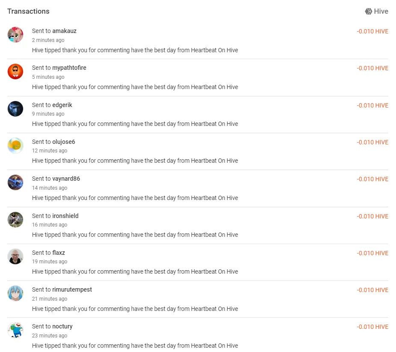Click the ironshield username link
This screenshot has height=352, width=396.
coord(65,216)
